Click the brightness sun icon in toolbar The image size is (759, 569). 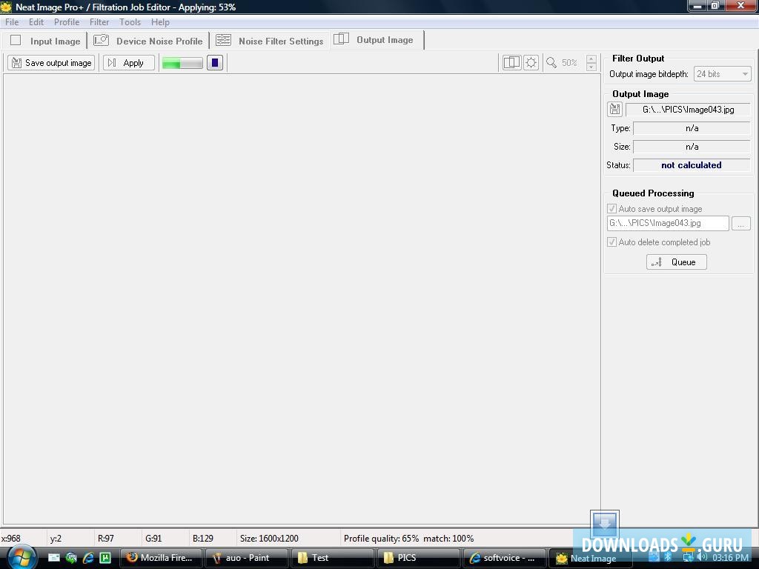(x=531, y=63)
